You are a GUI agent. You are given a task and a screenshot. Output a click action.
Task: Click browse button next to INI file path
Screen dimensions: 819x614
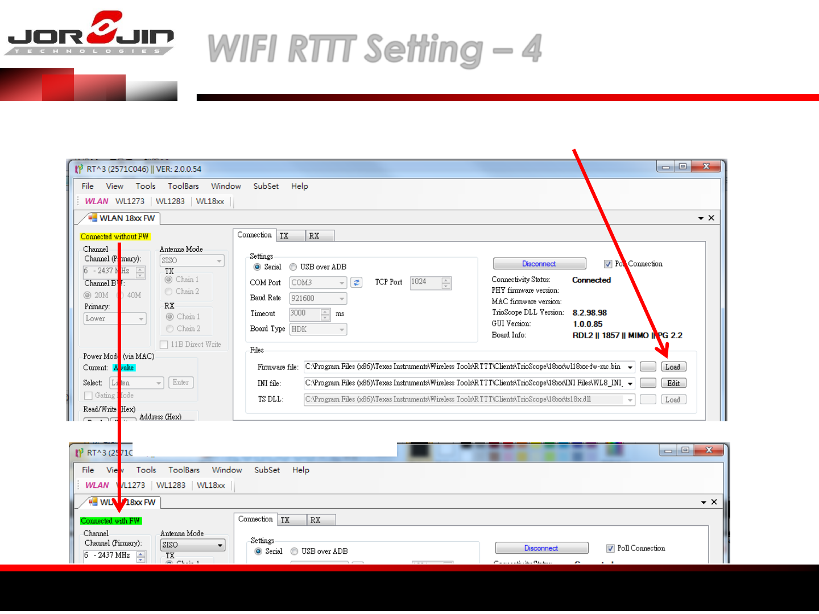click(x=648, y=383)
